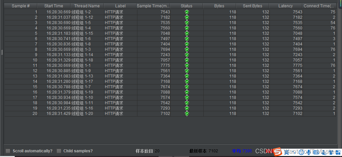
Task: Enable the Scroll automatically checkbox
Action: click(x=8, y=151)
